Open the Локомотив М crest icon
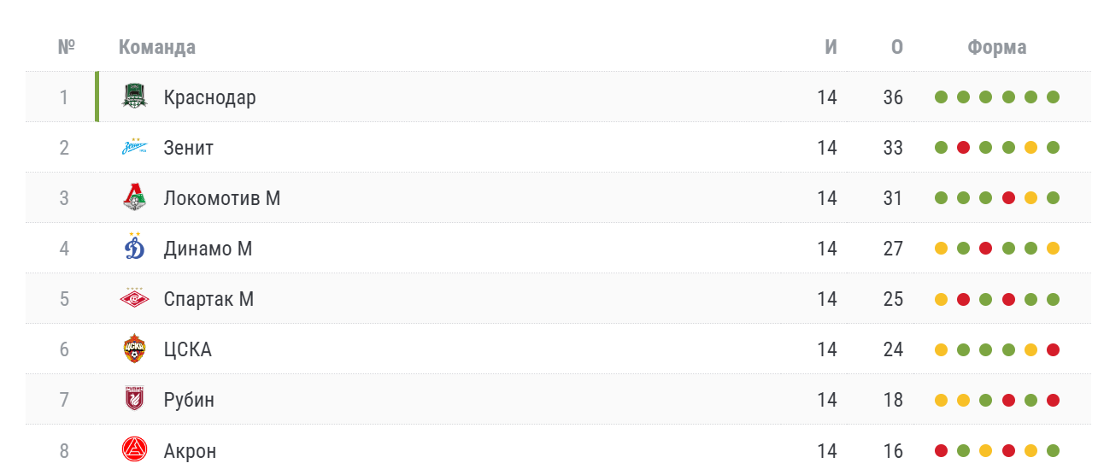 tap(134, 197)
